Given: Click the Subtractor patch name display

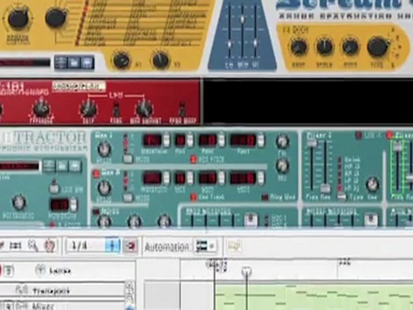Looking at the screenshot, I should pyautogui.click(x=19, y=167).
